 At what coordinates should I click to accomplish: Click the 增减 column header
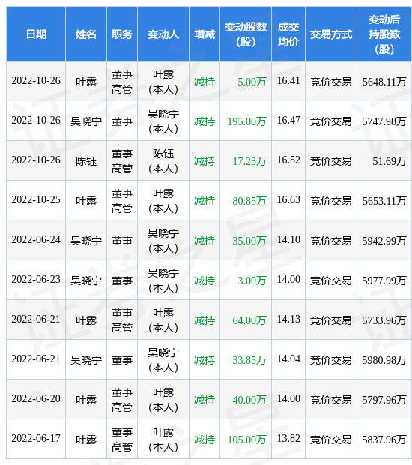[x=205, y=34]
